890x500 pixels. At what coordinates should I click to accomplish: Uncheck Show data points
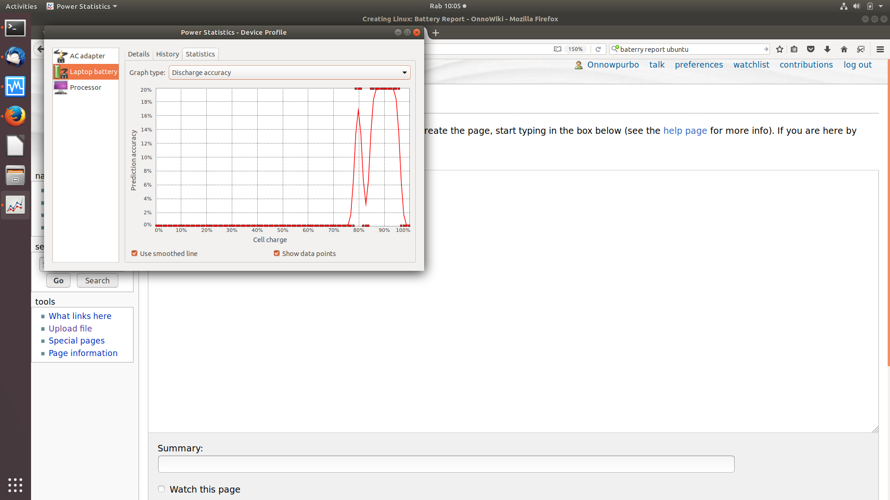tap(277, 253)
